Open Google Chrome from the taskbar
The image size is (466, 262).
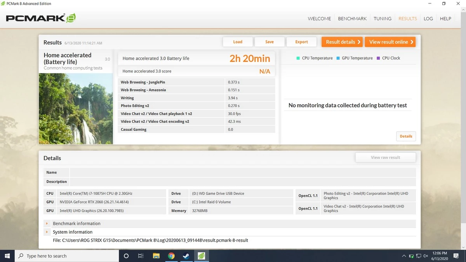(171, 256)
